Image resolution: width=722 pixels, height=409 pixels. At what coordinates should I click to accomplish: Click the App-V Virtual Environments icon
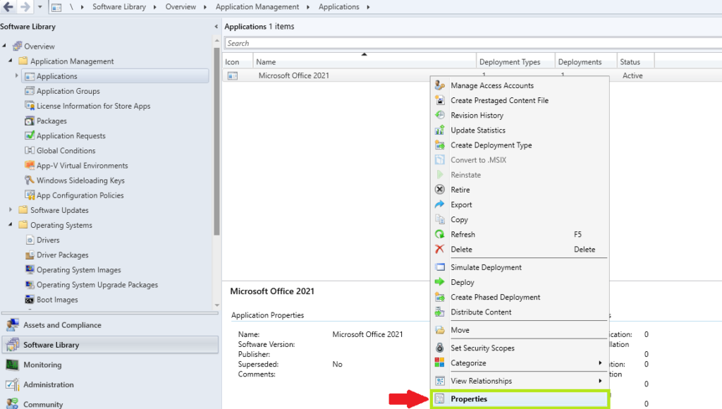click(30, 165)
